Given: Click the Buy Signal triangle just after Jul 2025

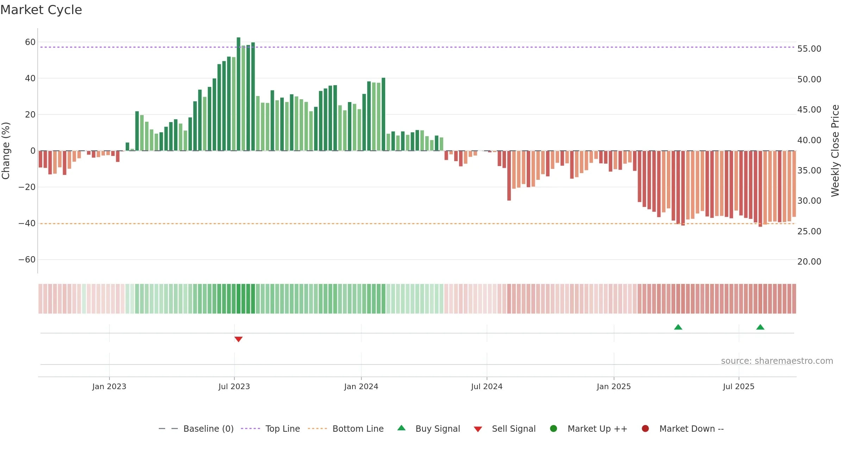Looking at the screenshot, I should tap(760, 327).
